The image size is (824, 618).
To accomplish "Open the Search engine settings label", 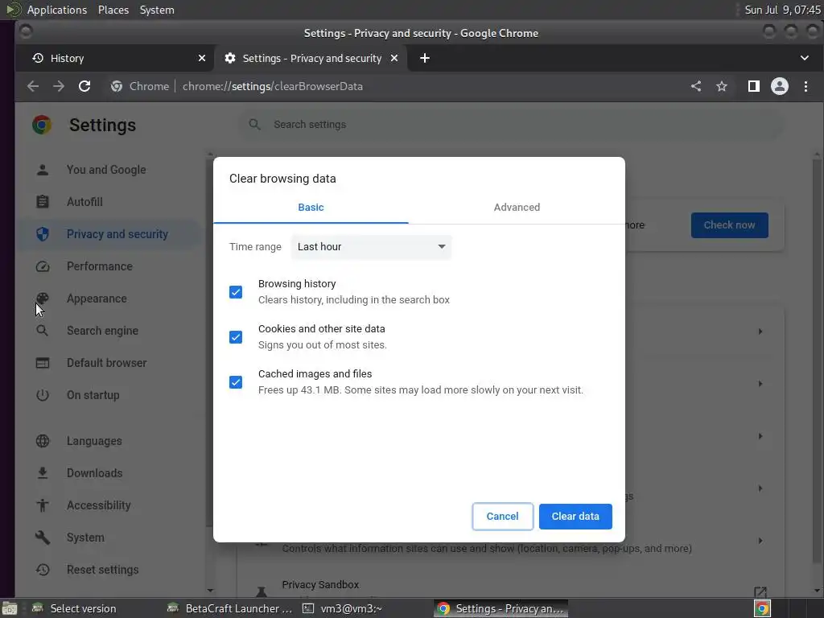I will tap(102, 331).
